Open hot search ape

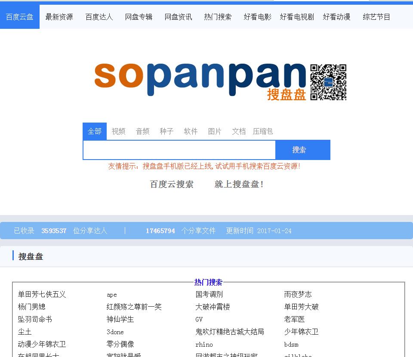point(112,295)
